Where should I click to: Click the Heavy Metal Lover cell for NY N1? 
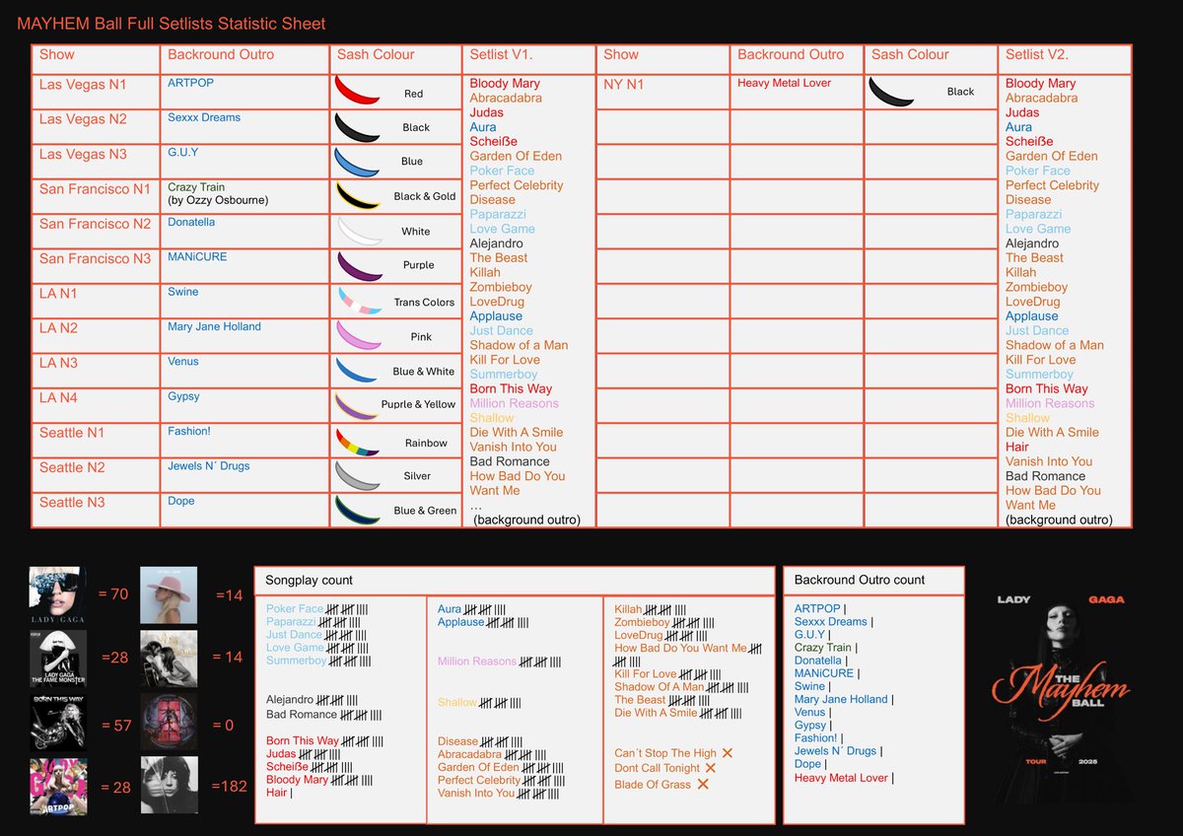pyautogui.click(x=796, y=92)
